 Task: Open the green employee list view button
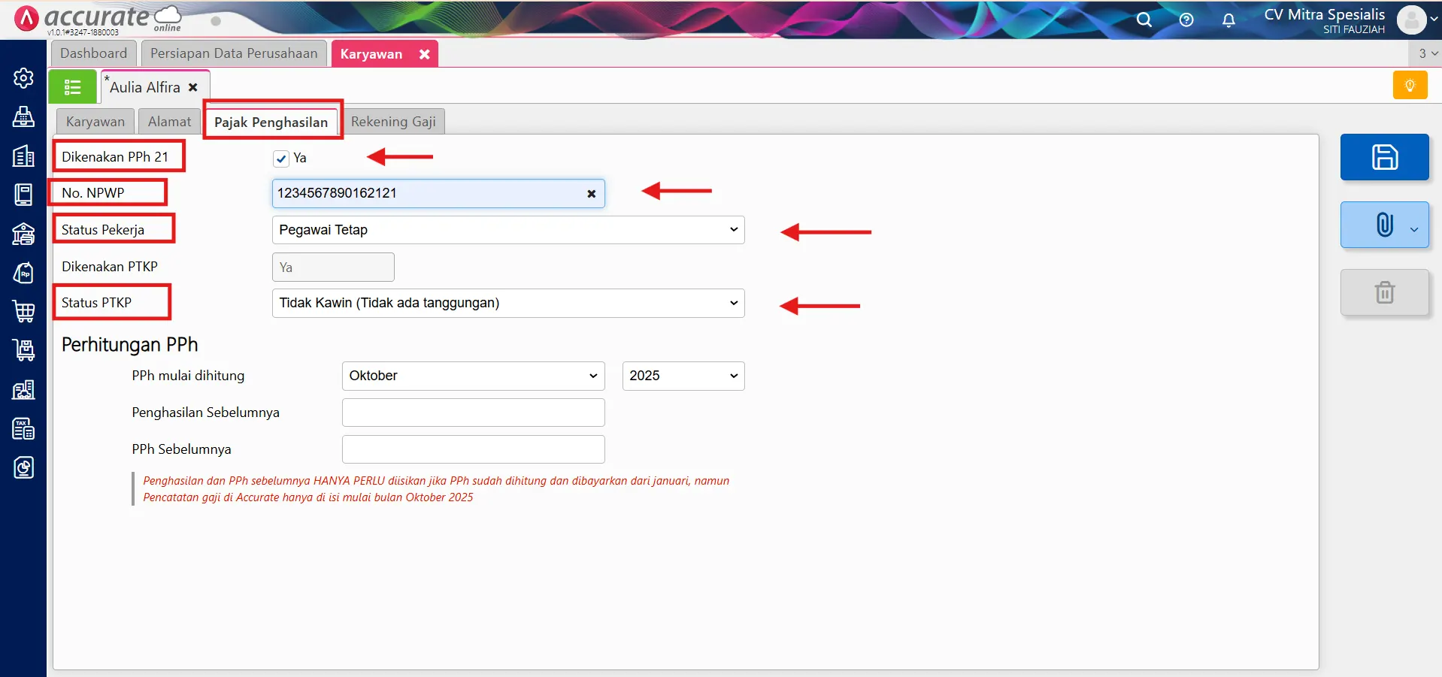pos(73,87)
